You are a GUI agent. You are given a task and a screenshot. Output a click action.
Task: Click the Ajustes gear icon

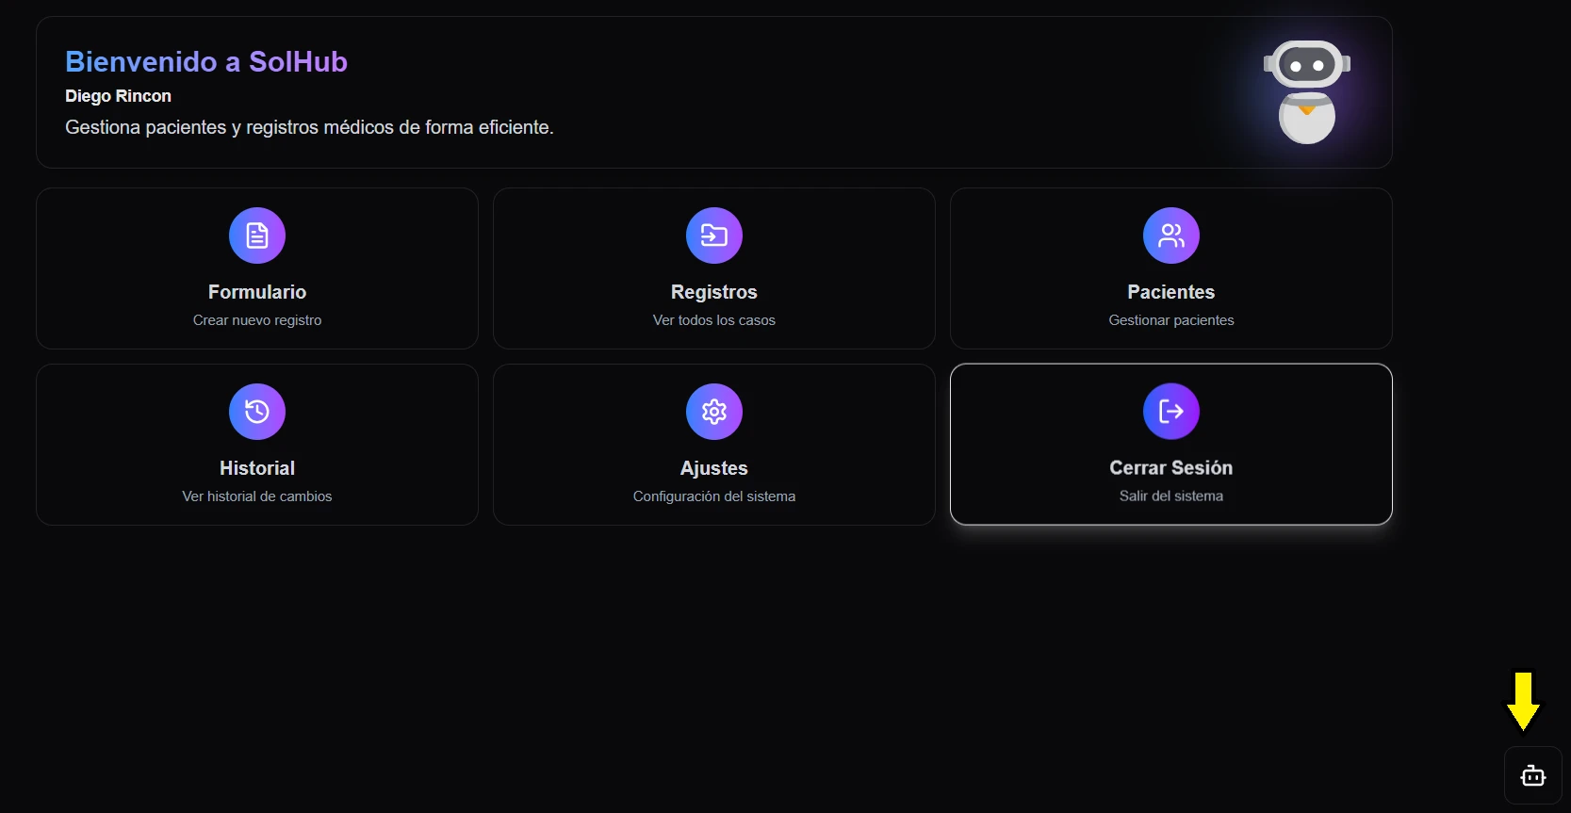714,412
